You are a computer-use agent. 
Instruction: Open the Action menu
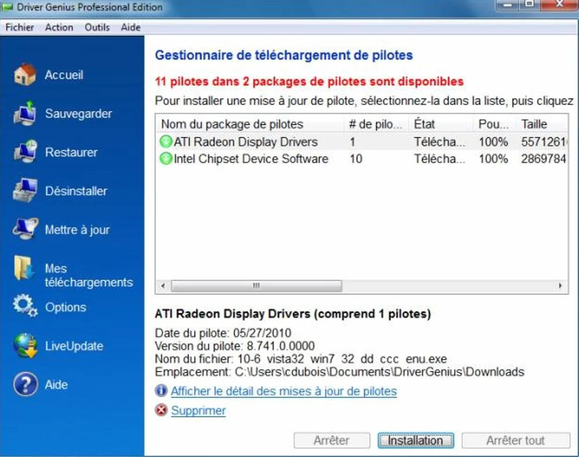point(59,27)
